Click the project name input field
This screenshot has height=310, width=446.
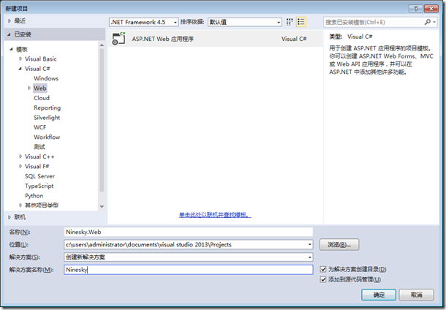tap(188, 232)
